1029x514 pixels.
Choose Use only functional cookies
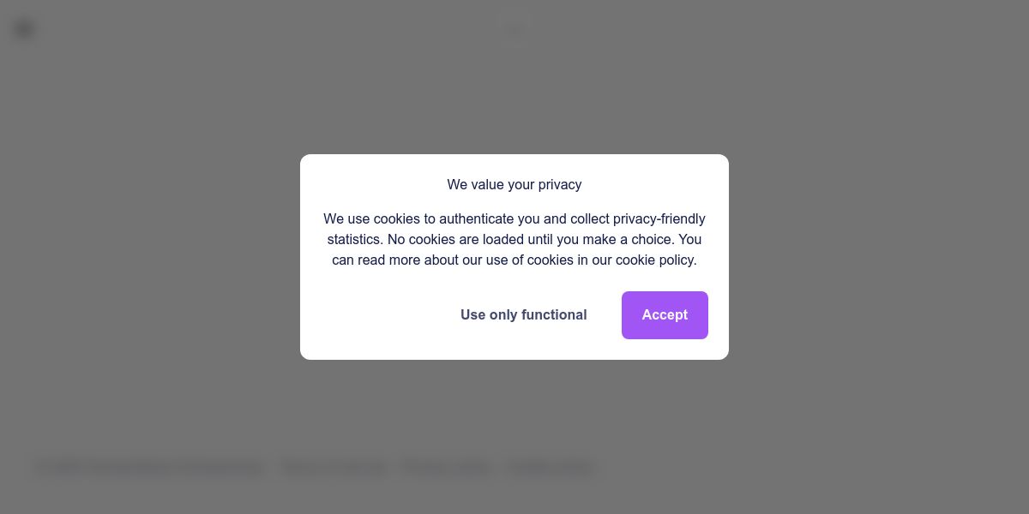(x=523, y=315)
